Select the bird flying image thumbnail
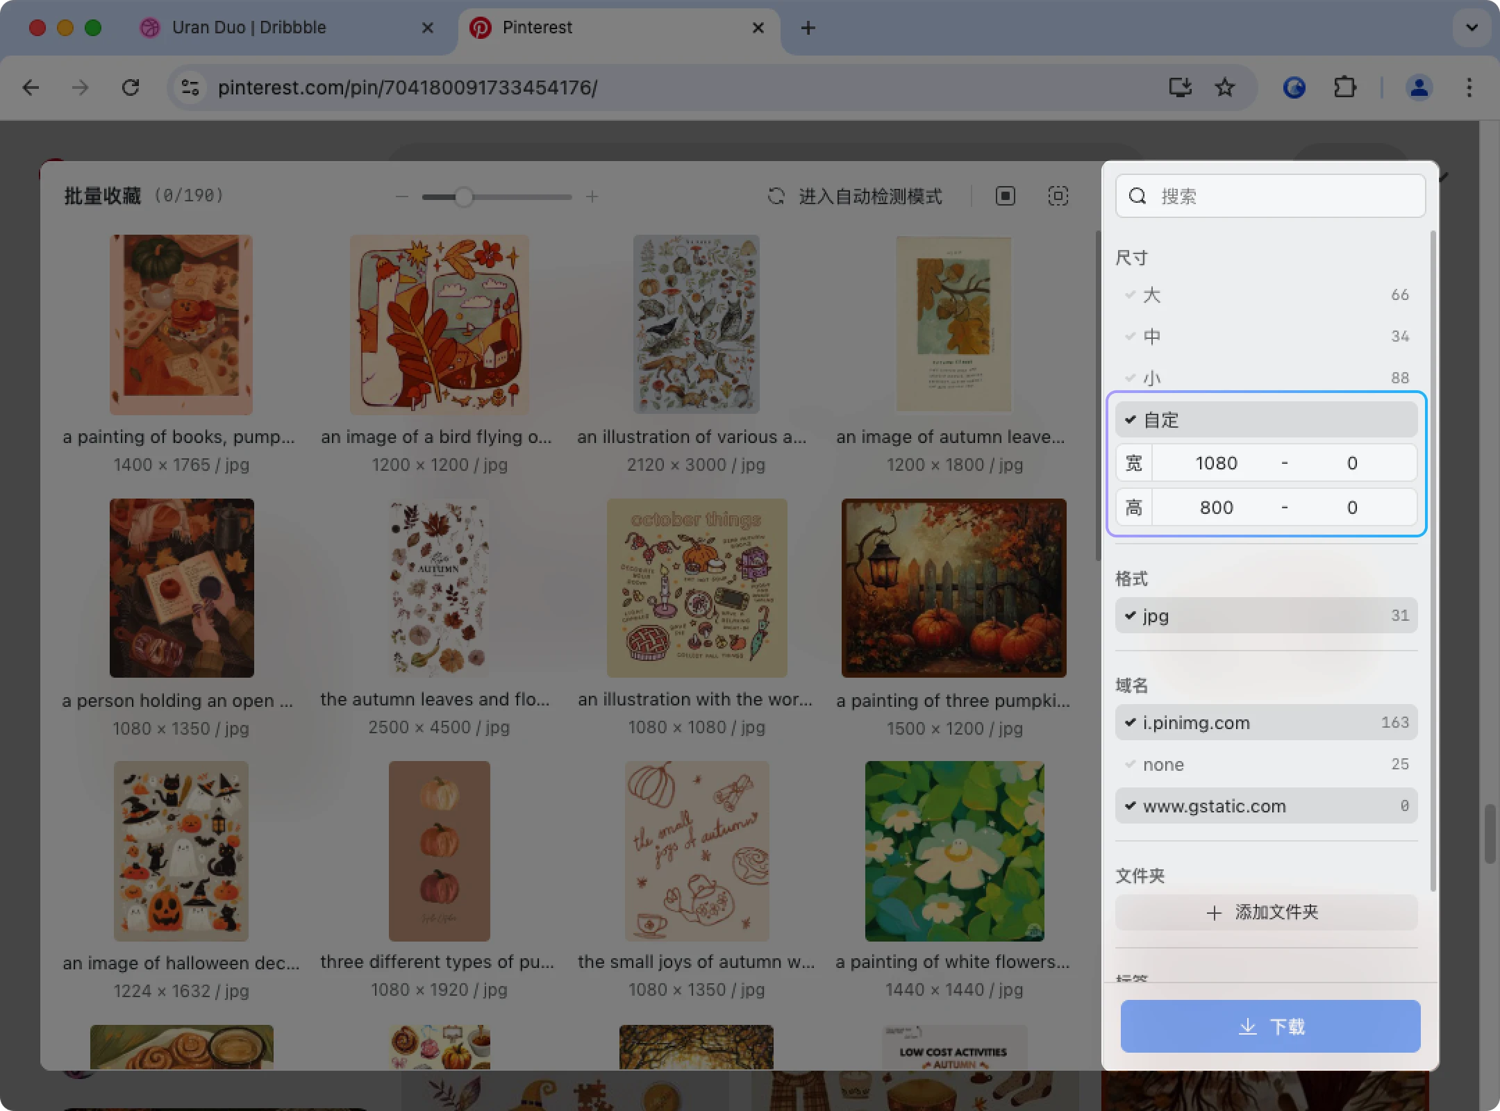1500x1111 pixels. [439, 324]
